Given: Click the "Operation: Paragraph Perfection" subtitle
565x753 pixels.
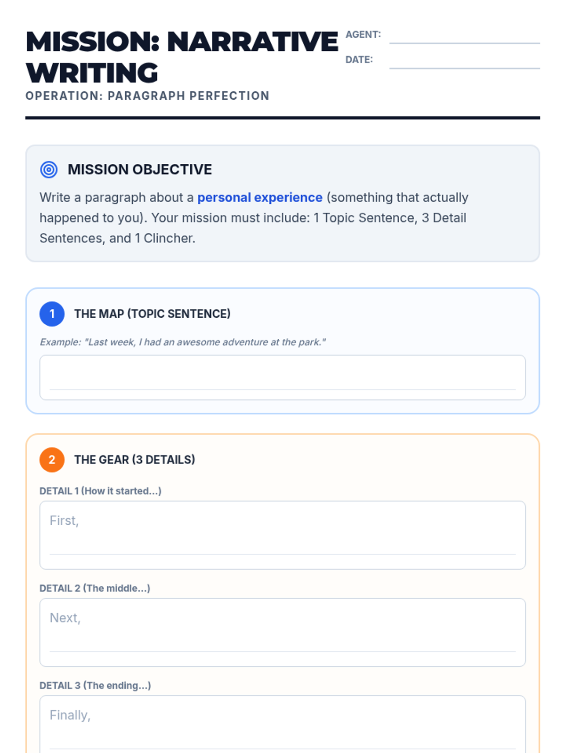Looking at the screenshot, I should 147,96.
